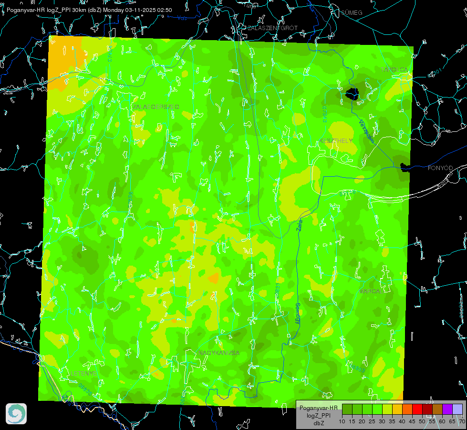This screenshot has width=467, height=430.
Task: Click the black no-data hole west of TAPOLCA
Action: pyautogui.click(x=352, y=94)
